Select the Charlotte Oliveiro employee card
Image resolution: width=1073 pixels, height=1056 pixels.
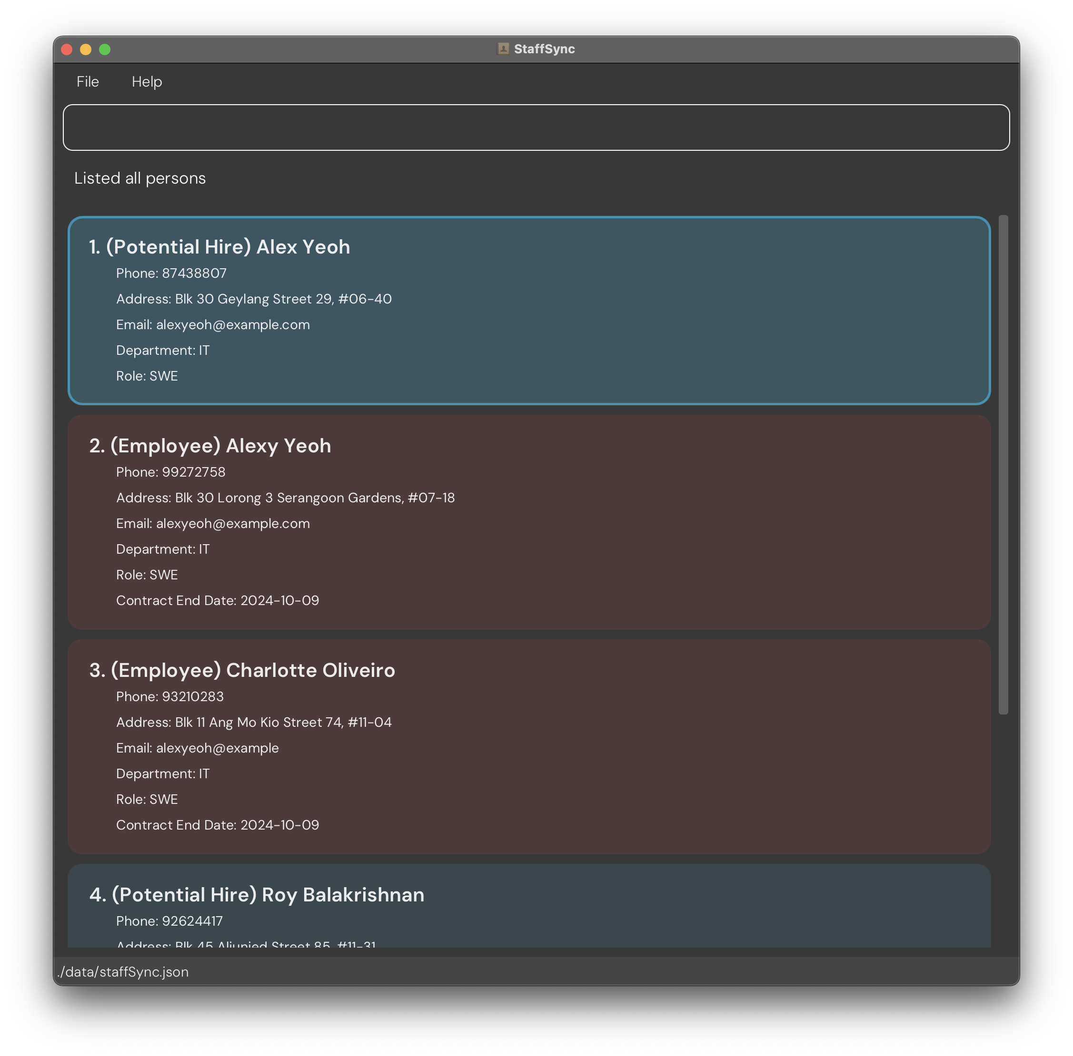pos(529,746)
